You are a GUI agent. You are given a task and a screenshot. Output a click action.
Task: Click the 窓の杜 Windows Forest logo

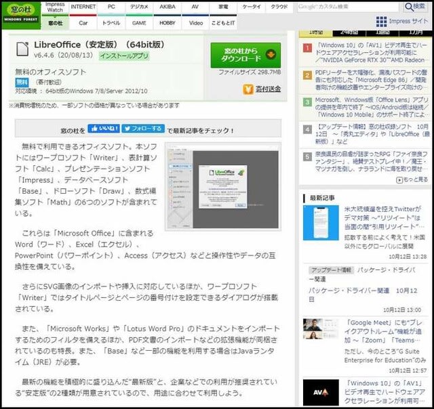point(21,15)
